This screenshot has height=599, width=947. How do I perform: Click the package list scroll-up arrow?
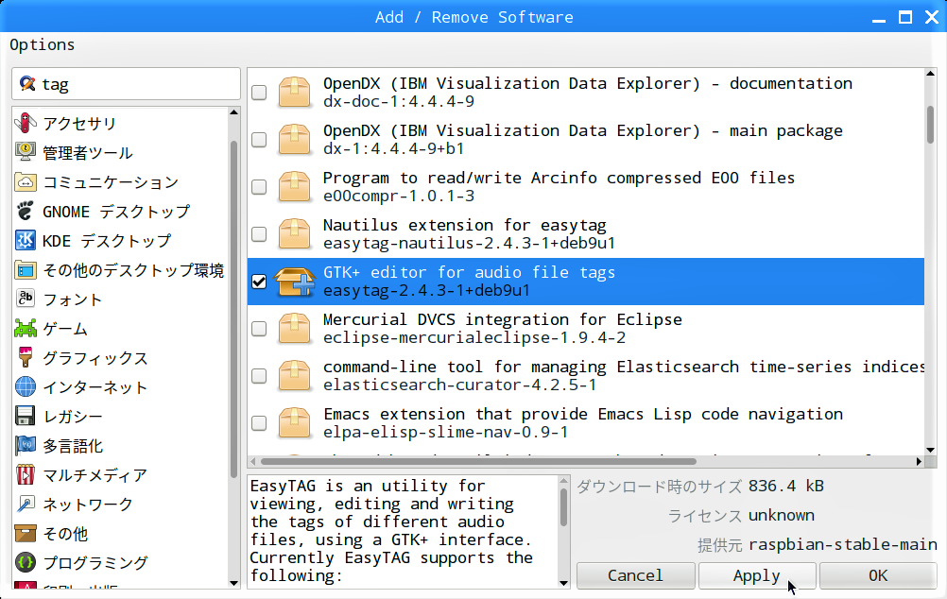click(930, 74)
